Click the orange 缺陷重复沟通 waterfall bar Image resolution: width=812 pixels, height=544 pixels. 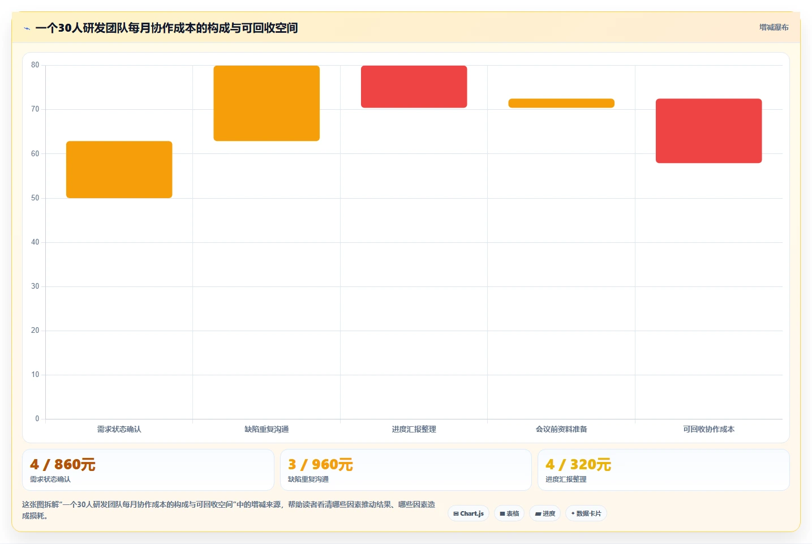point(267,103)
